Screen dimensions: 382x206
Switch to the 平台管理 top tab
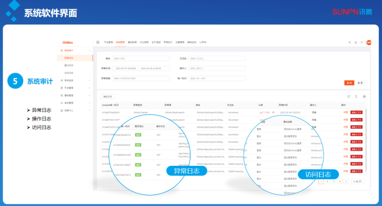(108, 42)
